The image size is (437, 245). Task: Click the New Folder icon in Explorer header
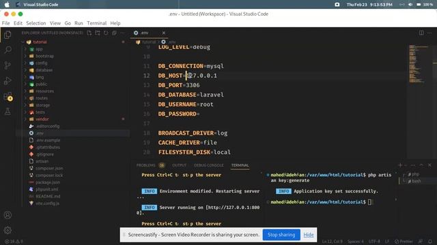(x=98, y=33)
